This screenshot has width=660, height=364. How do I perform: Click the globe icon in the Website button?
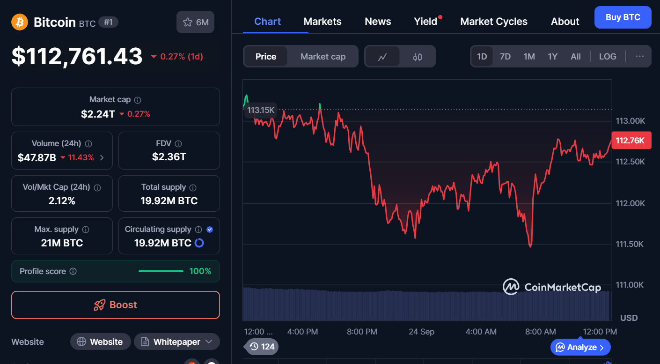pyautogui.click(x=81, y=342)
